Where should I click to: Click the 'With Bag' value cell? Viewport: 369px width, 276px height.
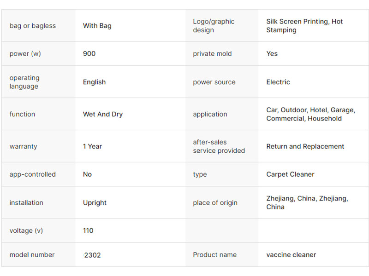pyautogui.click(x=97, y=26)
